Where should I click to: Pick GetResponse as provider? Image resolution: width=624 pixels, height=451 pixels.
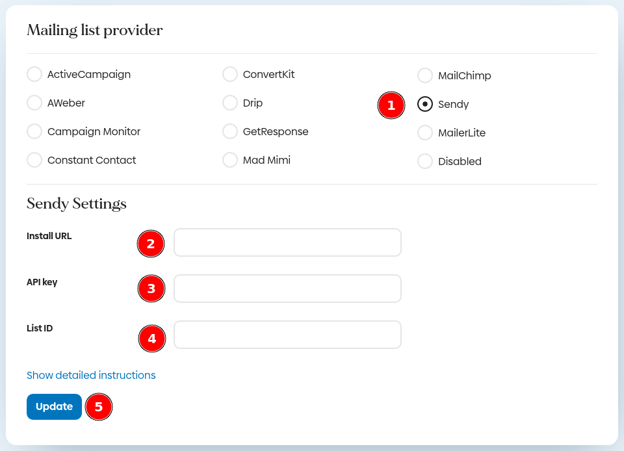tap(230, 132)
